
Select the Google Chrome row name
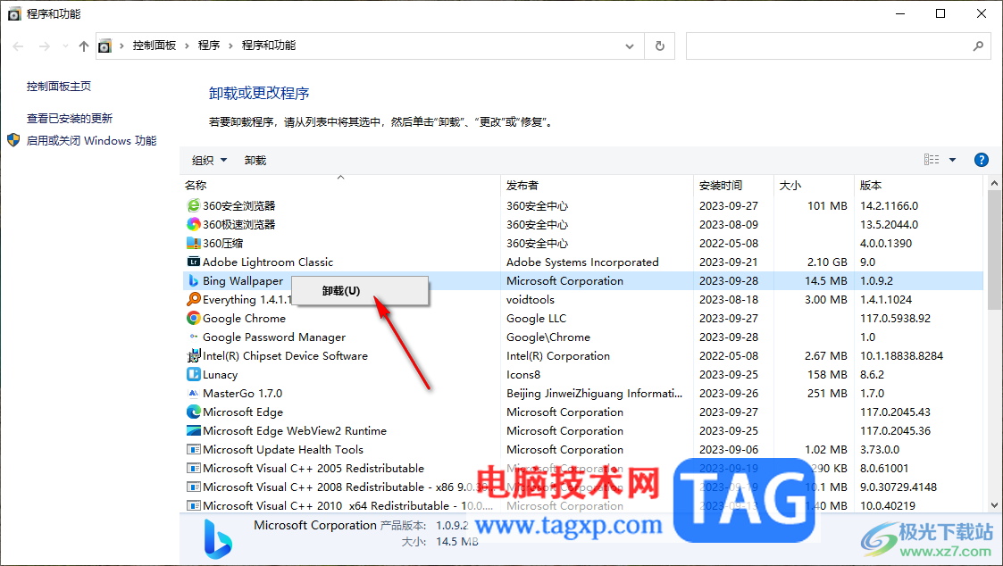(245, 319)
